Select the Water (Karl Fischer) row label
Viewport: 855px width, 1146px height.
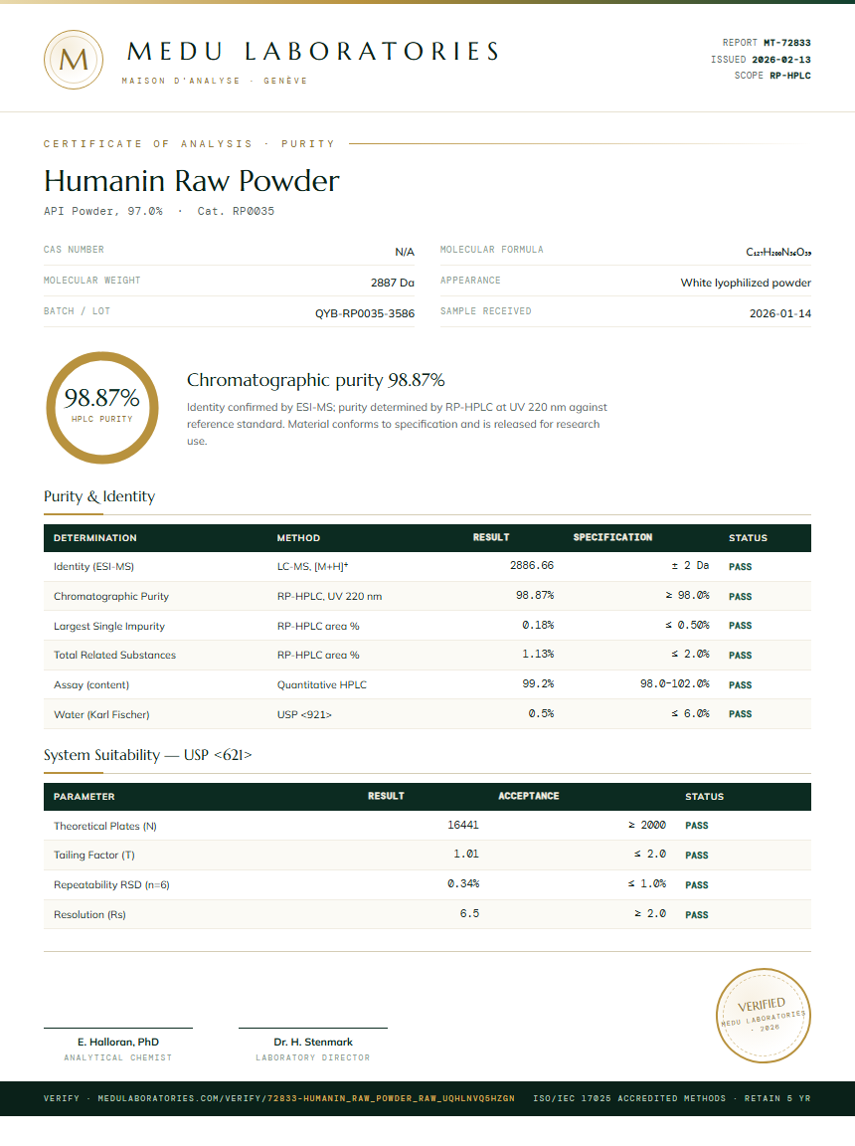[x=101, y=715]
